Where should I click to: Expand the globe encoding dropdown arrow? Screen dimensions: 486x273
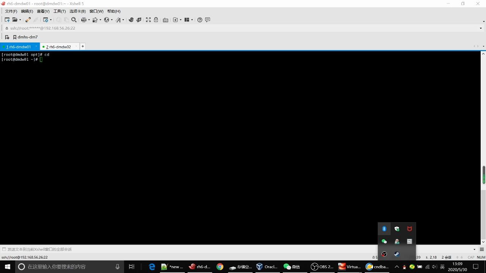pos(112,20)
